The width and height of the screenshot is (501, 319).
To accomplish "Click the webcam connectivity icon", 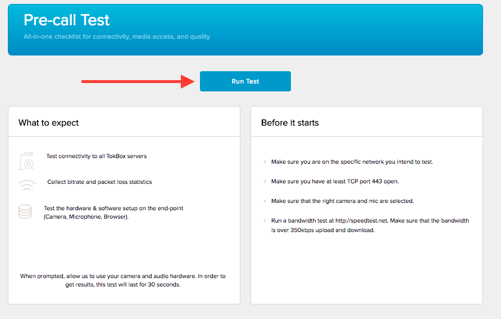I will (x=26, y=161).
